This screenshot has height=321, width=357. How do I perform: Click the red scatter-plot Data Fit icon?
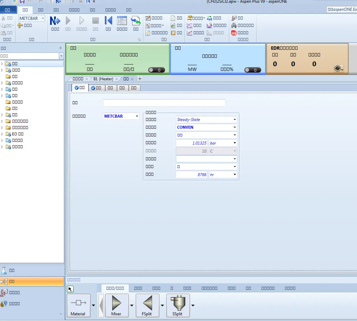189,33
